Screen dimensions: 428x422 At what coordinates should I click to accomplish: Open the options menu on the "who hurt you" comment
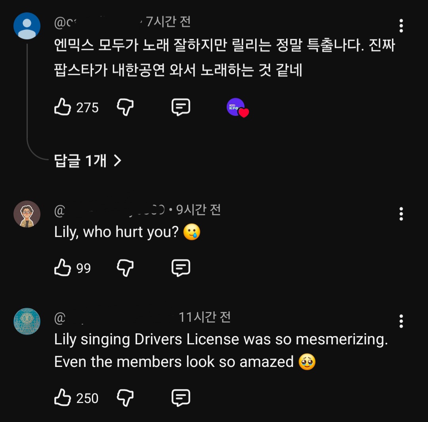tap(401, 214)
